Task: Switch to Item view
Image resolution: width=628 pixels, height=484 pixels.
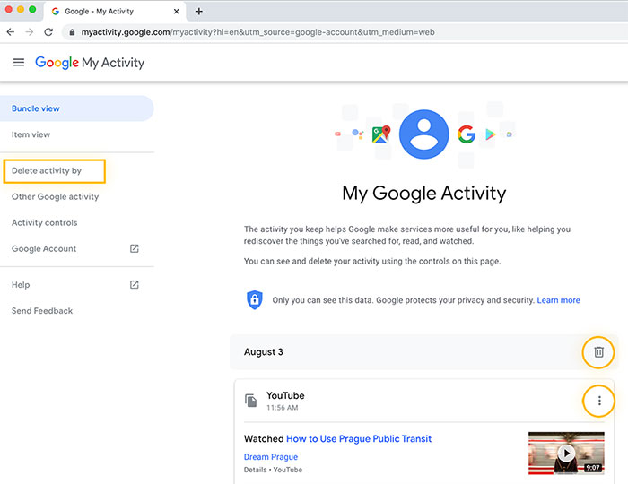Action: [31, 134]
